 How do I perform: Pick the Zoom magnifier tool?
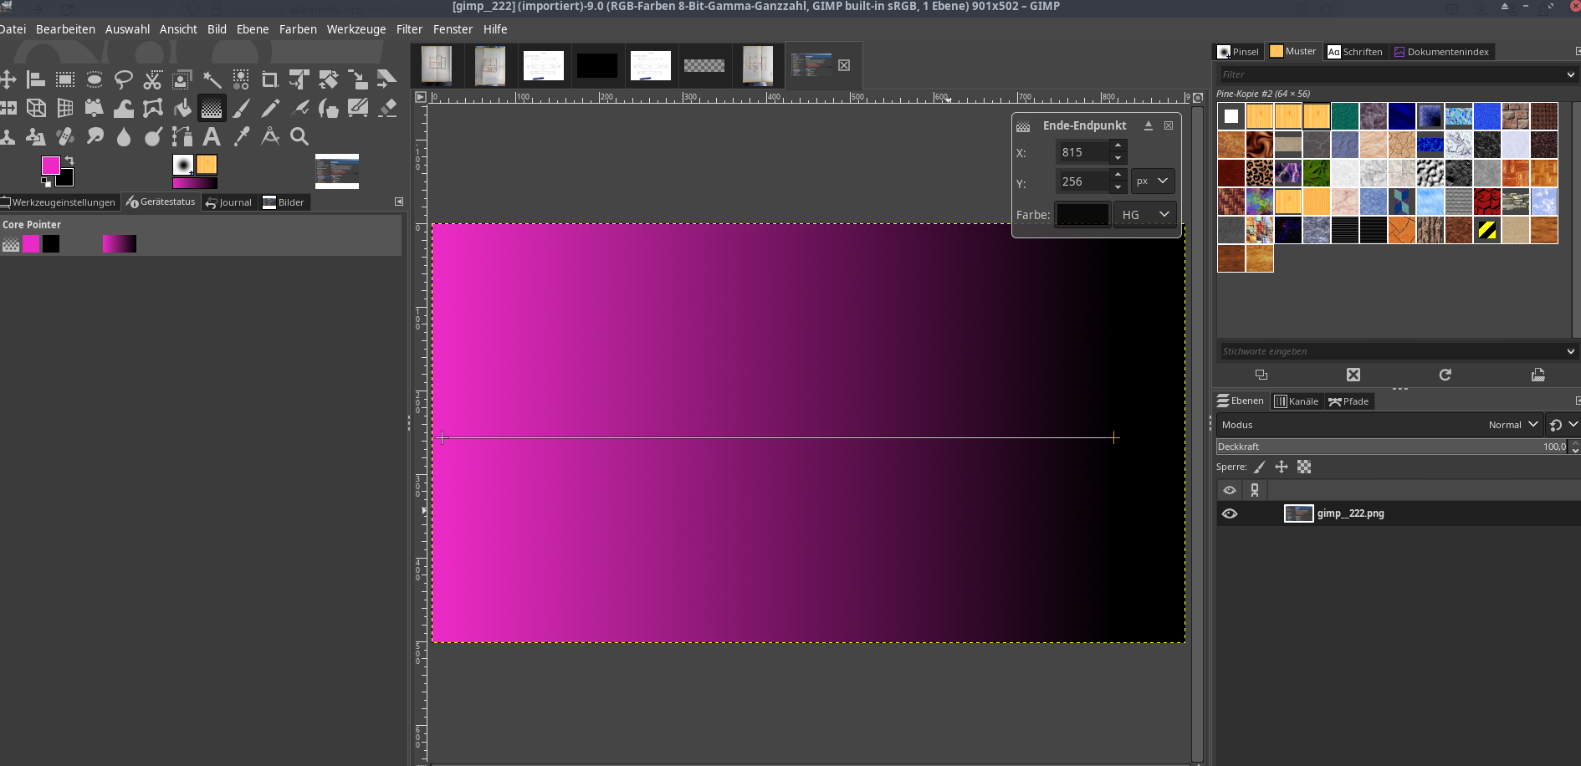pyautogui.click(x=299, y=136)
